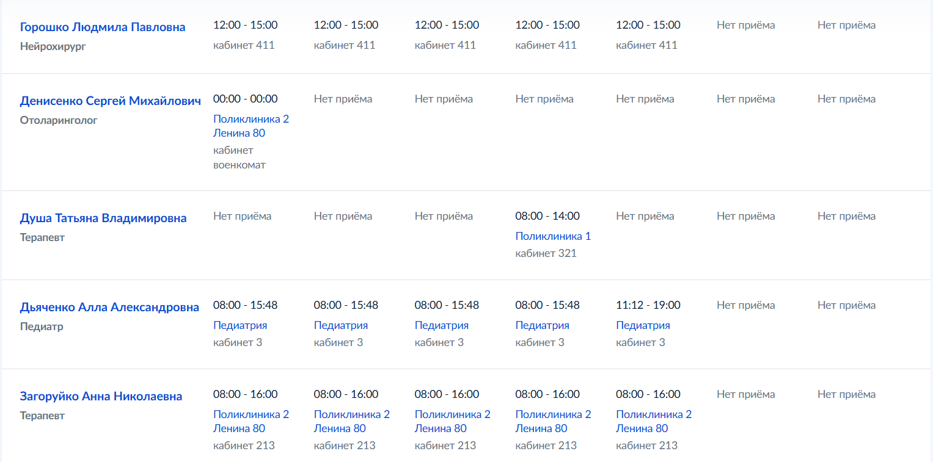Click the кабинет 321 label

546,253
